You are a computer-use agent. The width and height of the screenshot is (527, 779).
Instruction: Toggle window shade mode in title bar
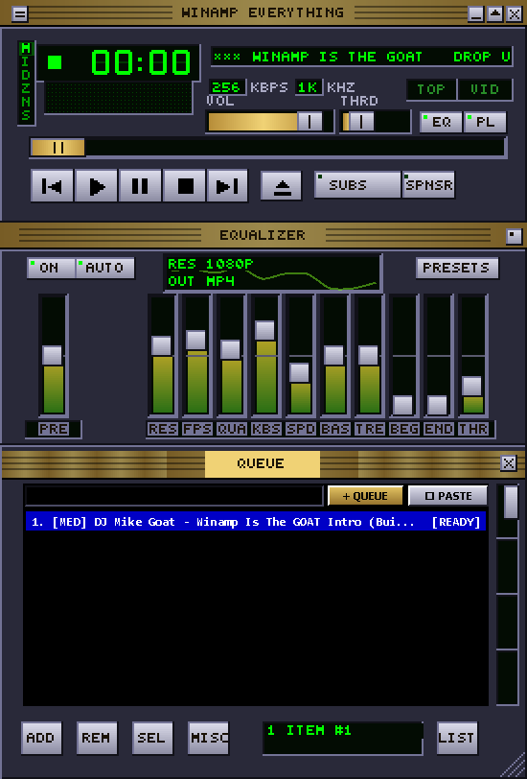[x=494, y=13]
